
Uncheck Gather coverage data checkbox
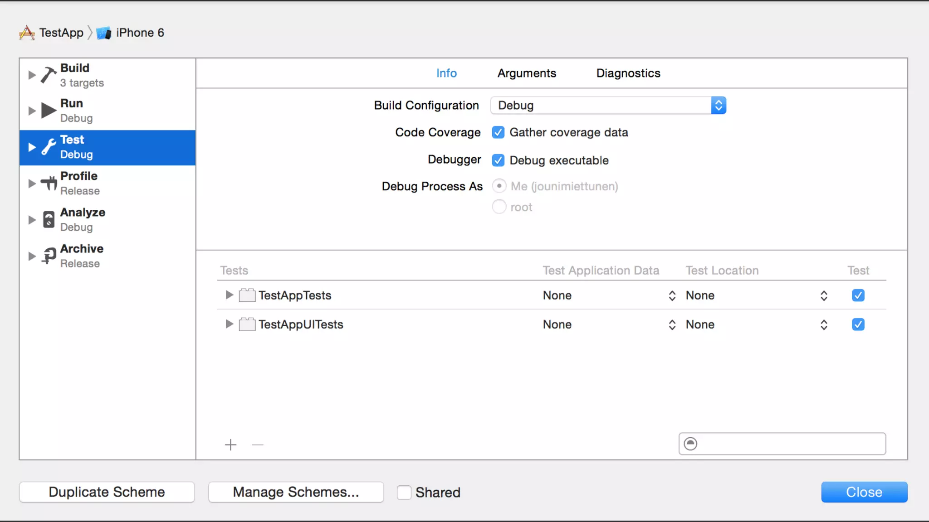tap(498, 132)
